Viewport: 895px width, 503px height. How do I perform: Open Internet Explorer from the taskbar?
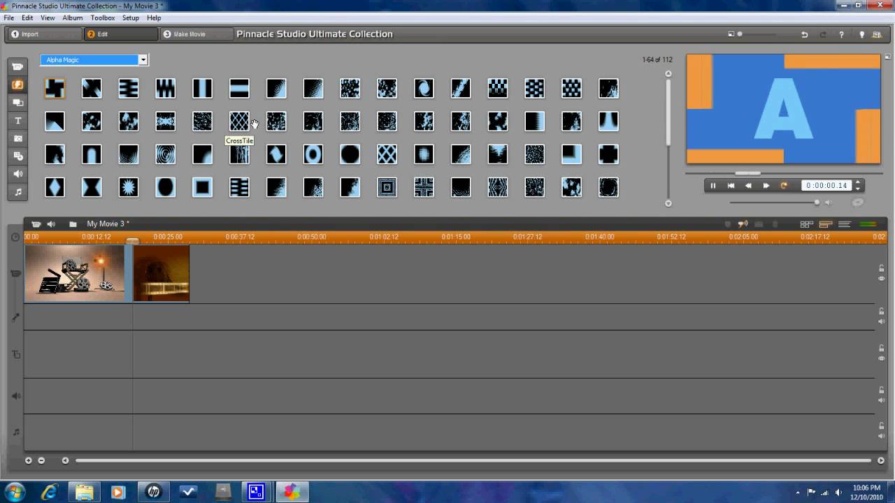49,492
